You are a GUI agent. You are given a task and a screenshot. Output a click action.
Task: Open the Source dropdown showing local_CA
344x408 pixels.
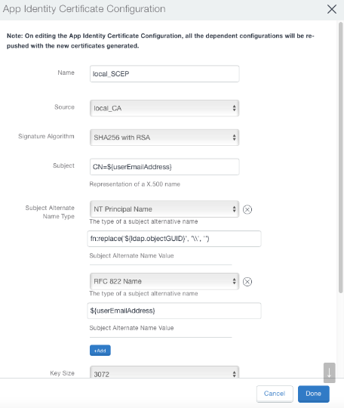pos(164,108)
